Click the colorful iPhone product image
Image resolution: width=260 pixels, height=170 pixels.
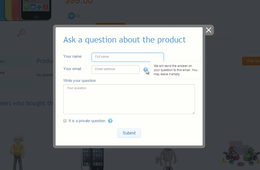coord(25,10)
